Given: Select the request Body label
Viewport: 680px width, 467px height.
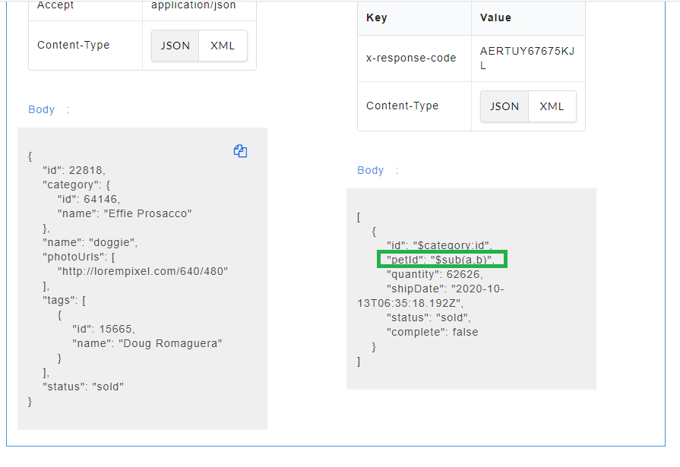Looking at the screenshot, I should click(41, 109).
